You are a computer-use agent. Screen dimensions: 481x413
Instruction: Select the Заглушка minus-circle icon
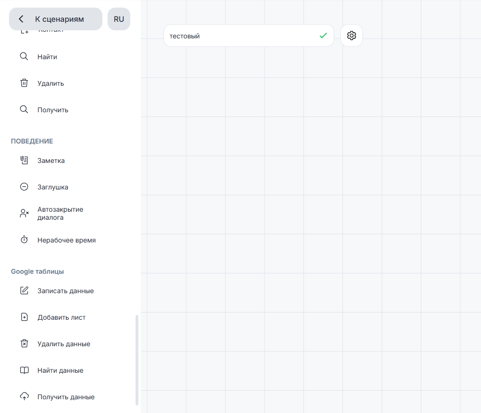pos(24,187)
